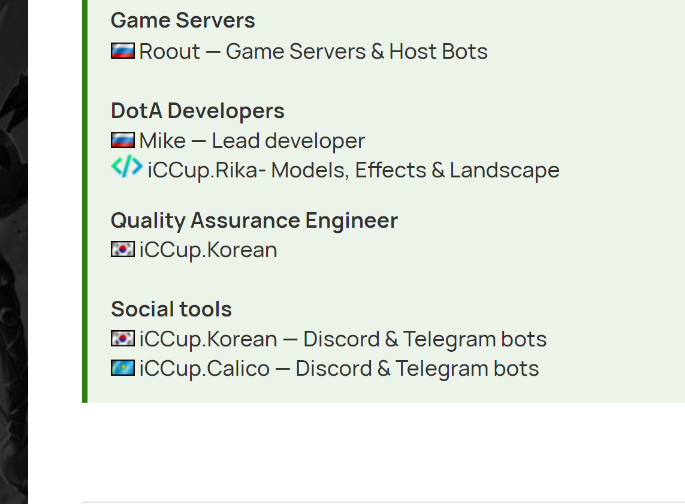Viewport: 685px width, 504px height.
Task: Click the Russian flag beside Roout
Action: (x=123, y=51)
